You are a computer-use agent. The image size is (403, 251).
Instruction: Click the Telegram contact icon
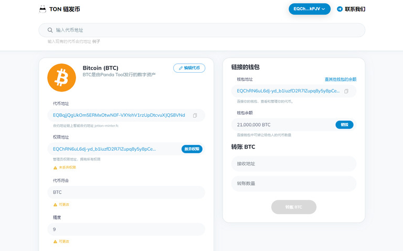tap(340, 9)
